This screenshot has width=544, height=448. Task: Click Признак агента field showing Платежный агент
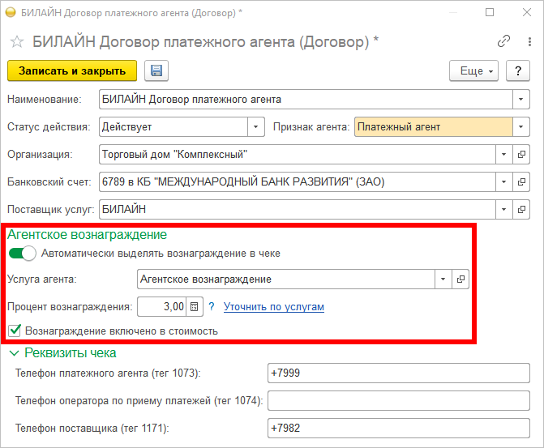[x=433, y=127]
